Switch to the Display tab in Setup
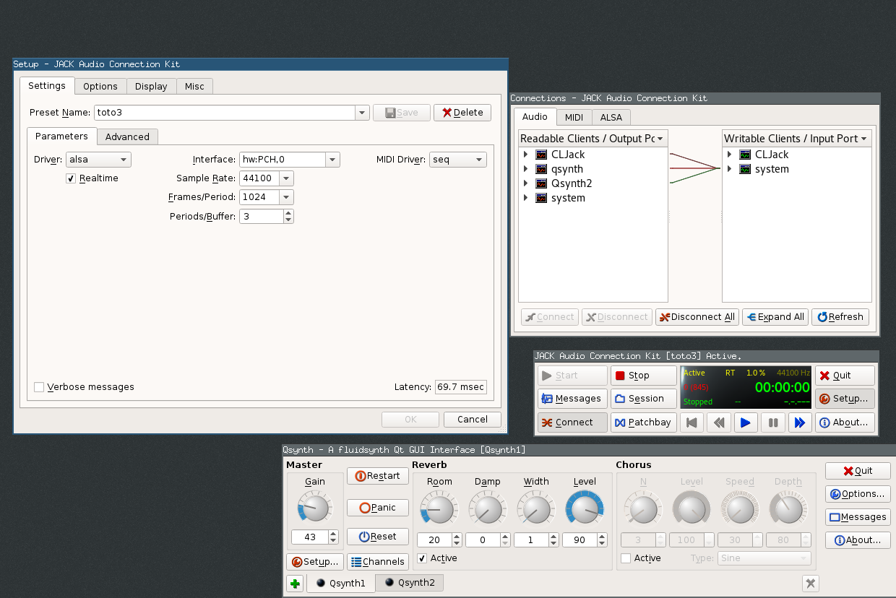 [151, 87]
